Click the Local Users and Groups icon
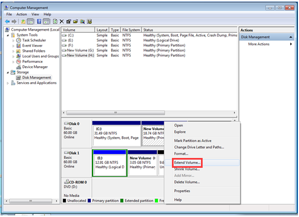The height and width of the screenshot is (217, 299). pos(19,56)
